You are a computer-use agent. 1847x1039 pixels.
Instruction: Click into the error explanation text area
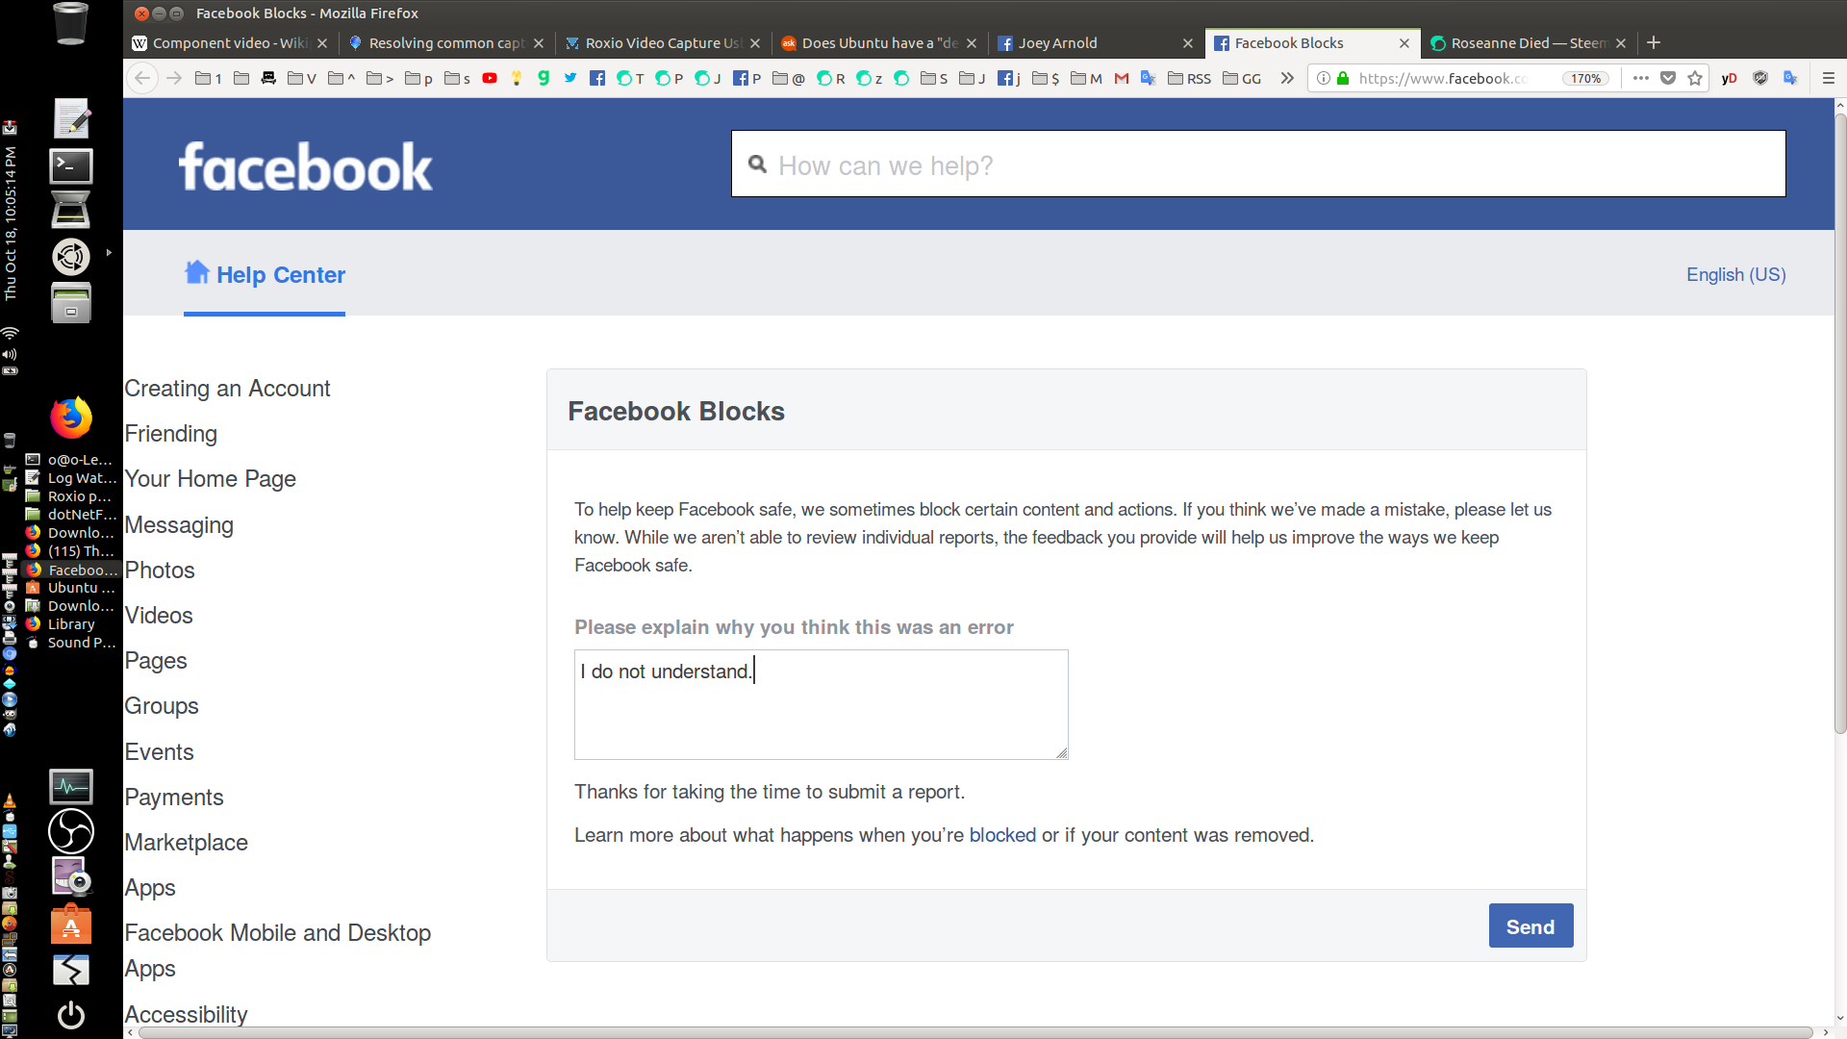point(821,704)
